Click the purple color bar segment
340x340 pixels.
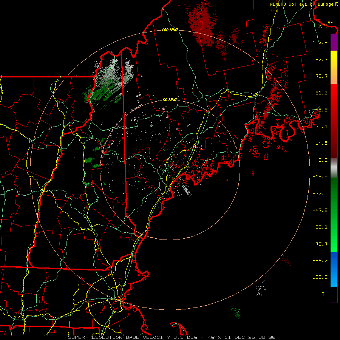334,42
